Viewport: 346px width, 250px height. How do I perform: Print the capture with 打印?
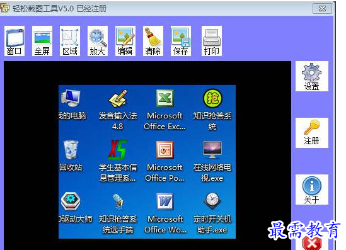click(x=212, y=41)
